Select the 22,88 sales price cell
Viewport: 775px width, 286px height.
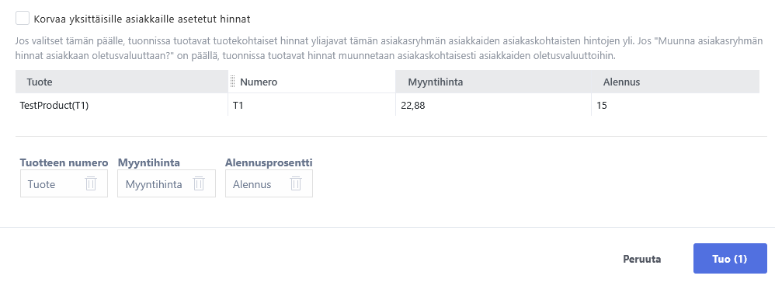(493, 105)
